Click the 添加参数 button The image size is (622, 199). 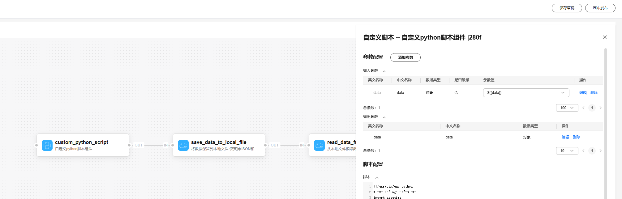point(405,57)
